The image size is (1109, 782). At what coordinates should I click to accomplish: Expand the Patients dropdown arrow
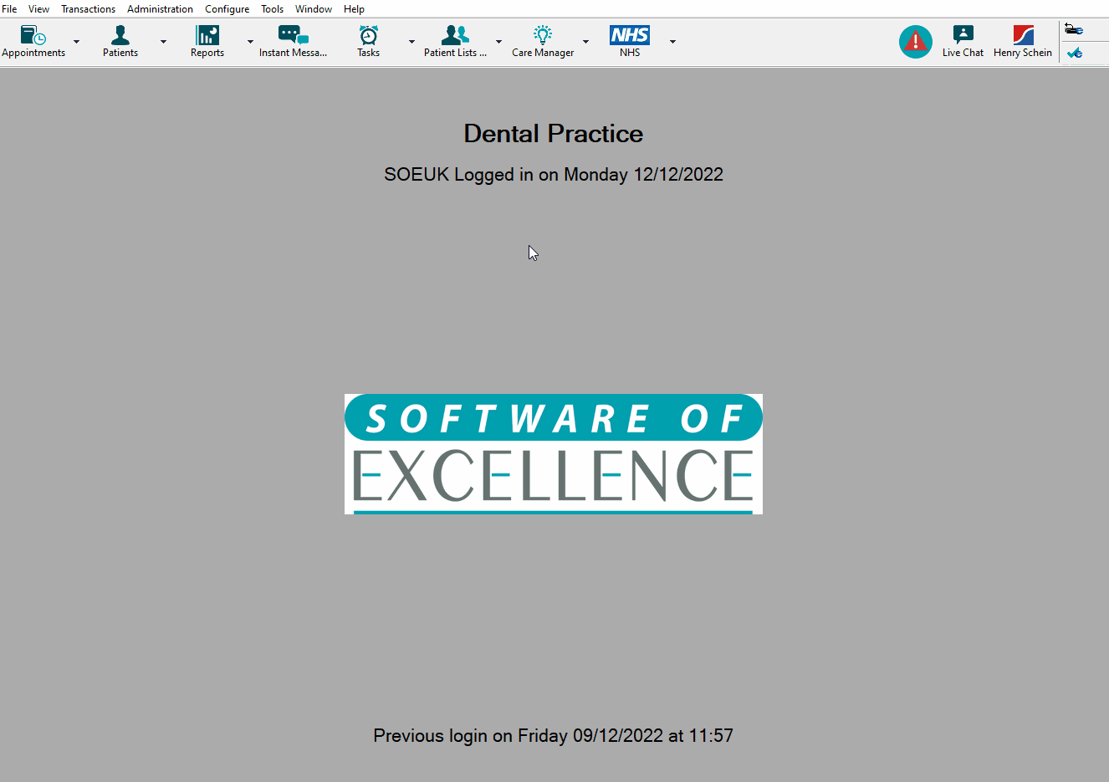pyautogui.click(x=163, y=41)
